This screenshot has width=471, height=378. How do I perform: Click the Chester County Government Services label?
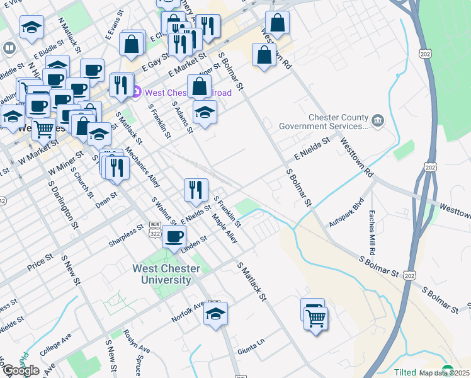click(324, 122)
